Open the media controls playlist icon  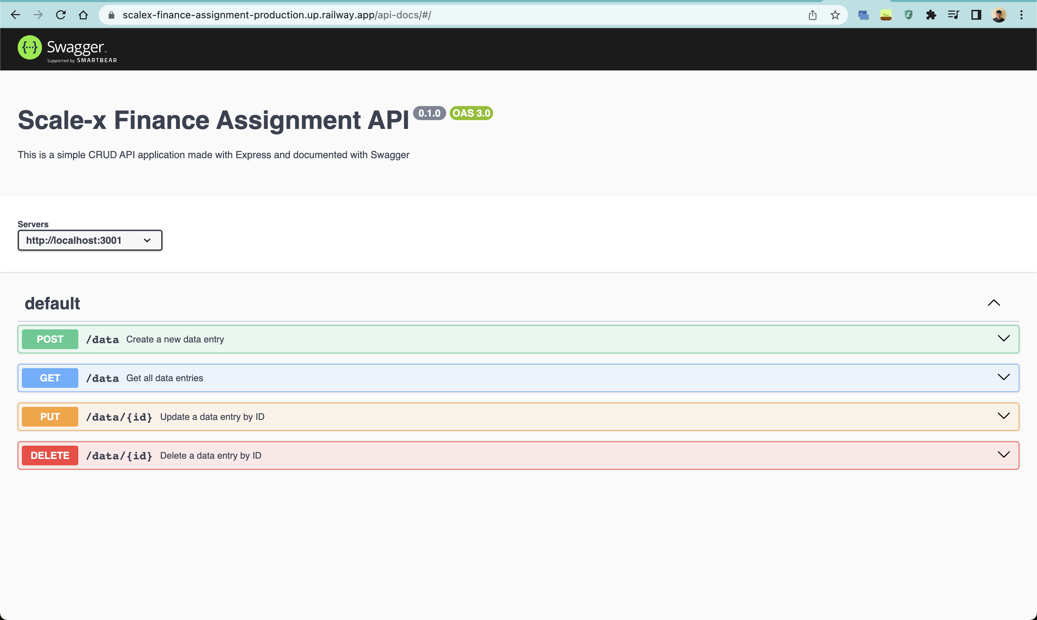[x=953, y=15]
